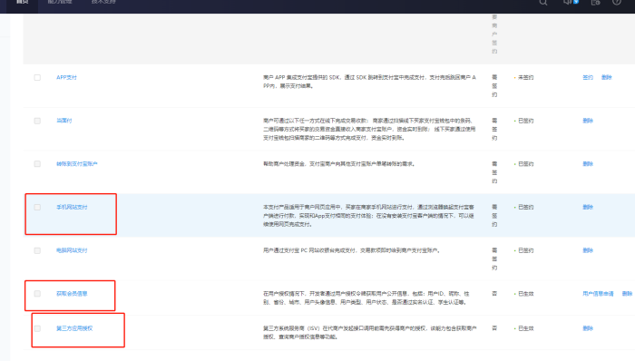Open the 手机网站支付 product link
The width and height of the screenshot is (635, 361).
pos(72,207)
